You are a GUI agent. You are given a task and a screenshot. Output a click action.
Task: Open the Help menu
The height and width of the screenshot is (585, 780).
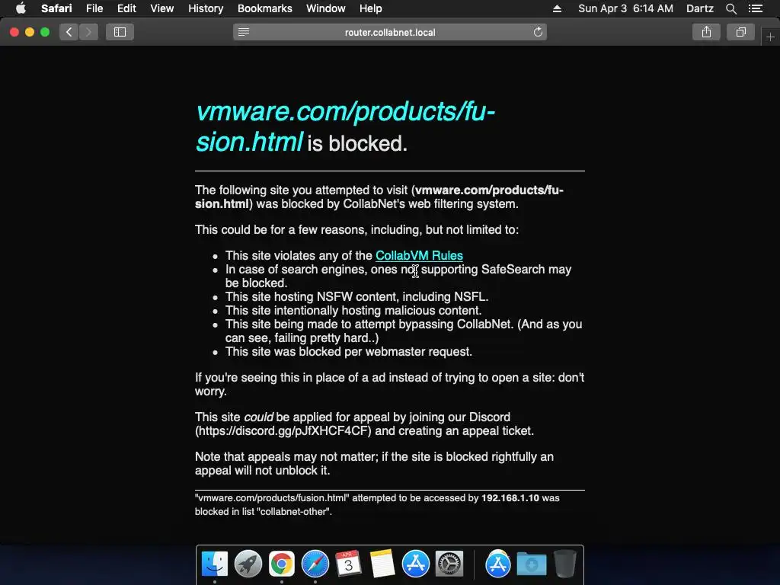tap(371, 8)
